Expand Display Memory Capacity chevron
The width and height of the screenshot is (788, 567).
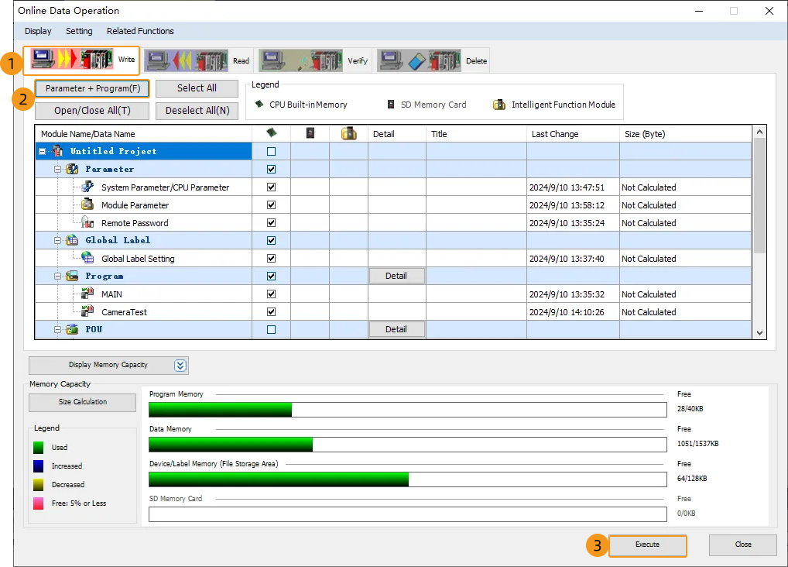coord(180,365)
